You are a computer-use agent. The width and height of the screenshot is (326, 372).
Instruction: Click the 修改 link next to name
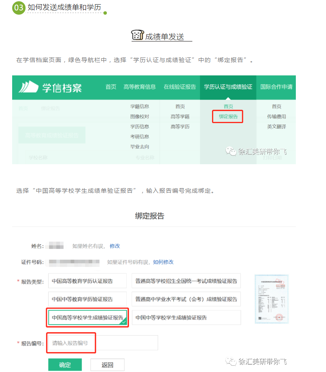pos(115,246)
